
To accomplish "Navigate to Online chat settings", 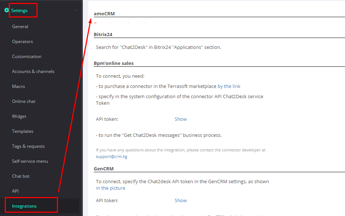I will pyautogui.click(x=24, y=101).
